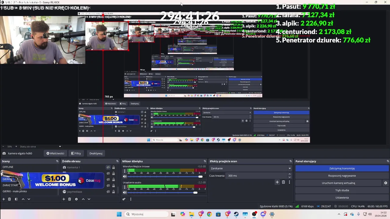Undock the Sceny panel
The width and height of the screenshot is (390, 219).
click(57, 161)
